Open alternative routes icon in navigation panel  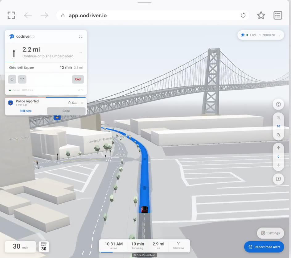click(x=22, y=80)
